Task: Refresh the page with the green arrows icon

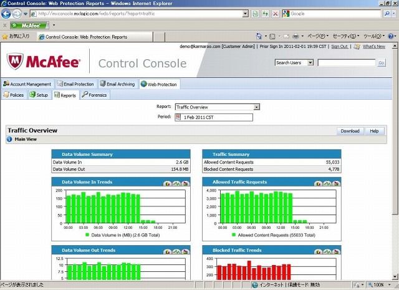Action: [266, 14]
